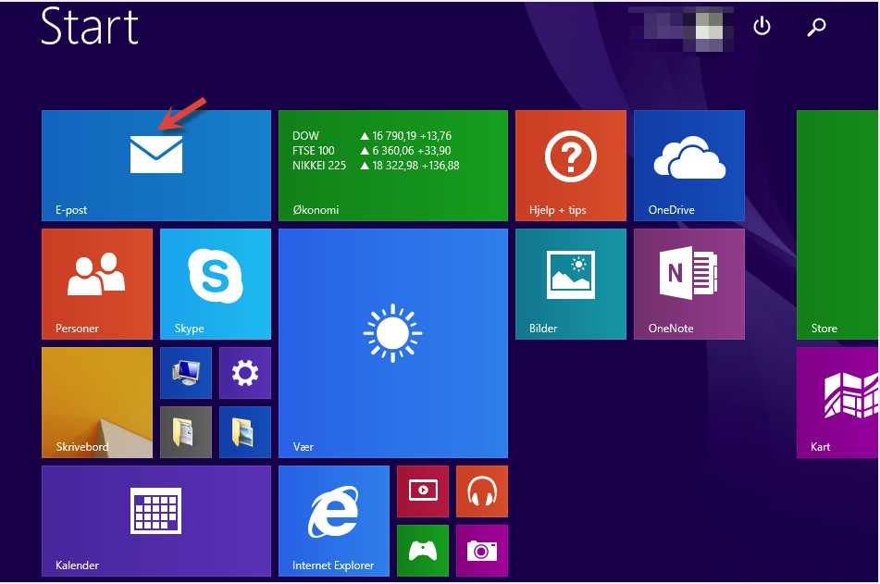880x584 pixels.
Task: Open the Vær weather tile
Action: (x=393, y=343)
